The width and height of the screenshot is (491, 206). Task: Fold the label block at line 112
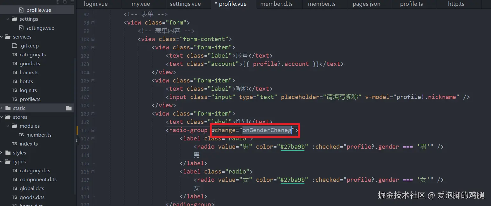coord(93,139)
